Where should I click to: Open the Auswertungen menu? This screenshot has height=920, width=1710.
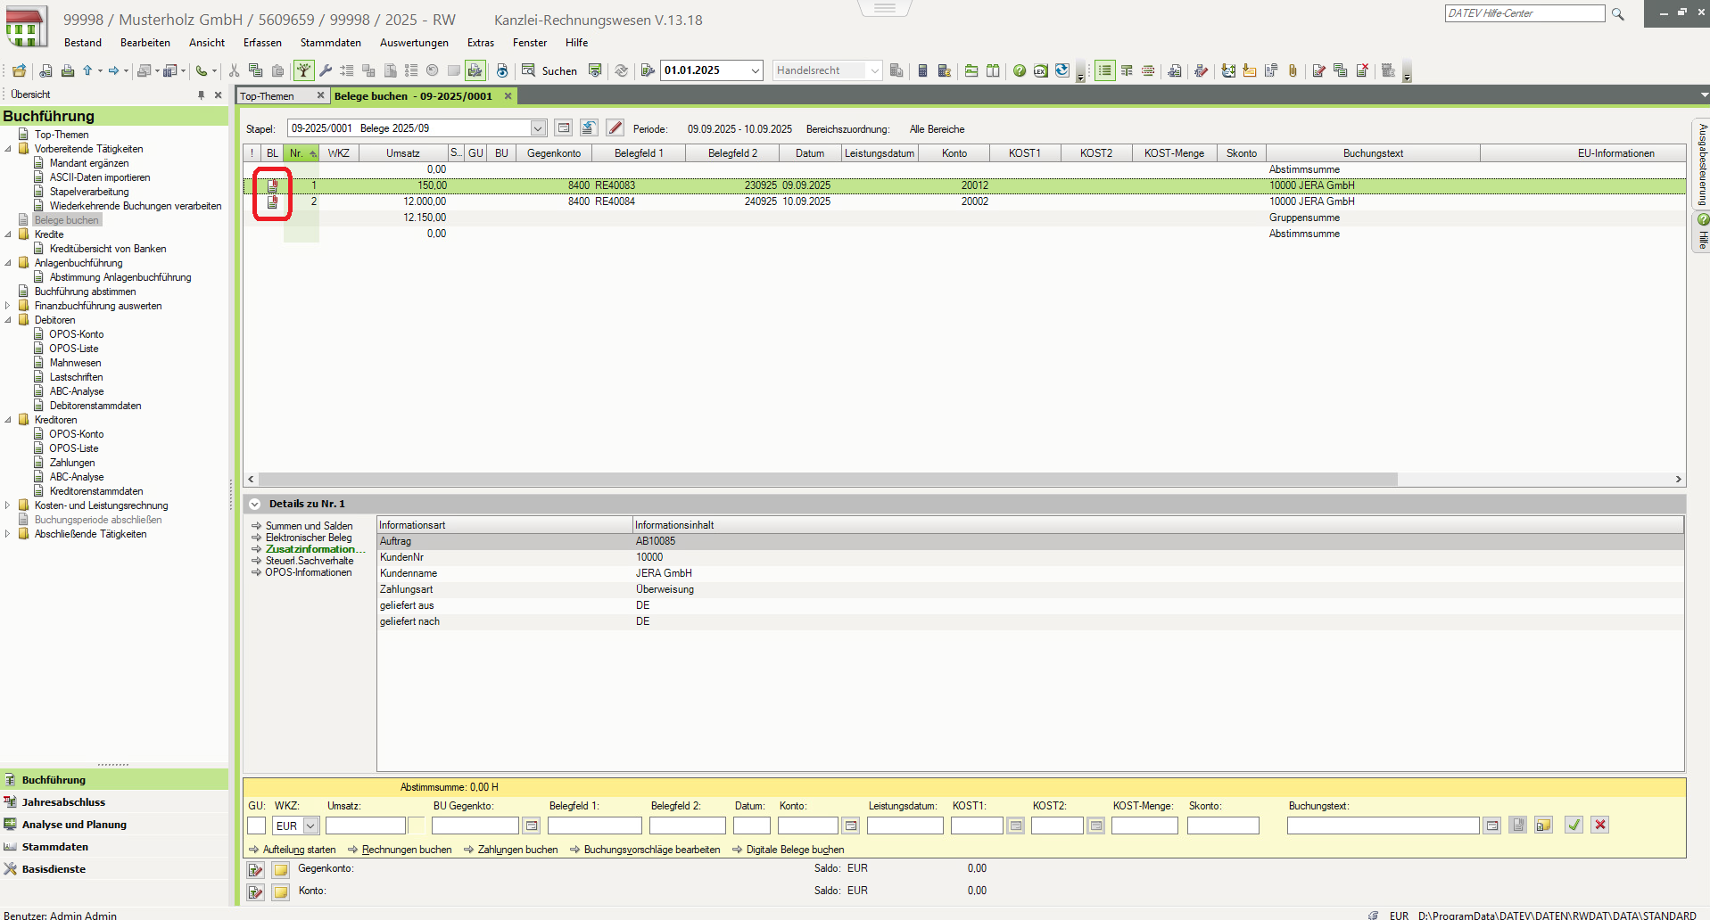pos(414,43)
